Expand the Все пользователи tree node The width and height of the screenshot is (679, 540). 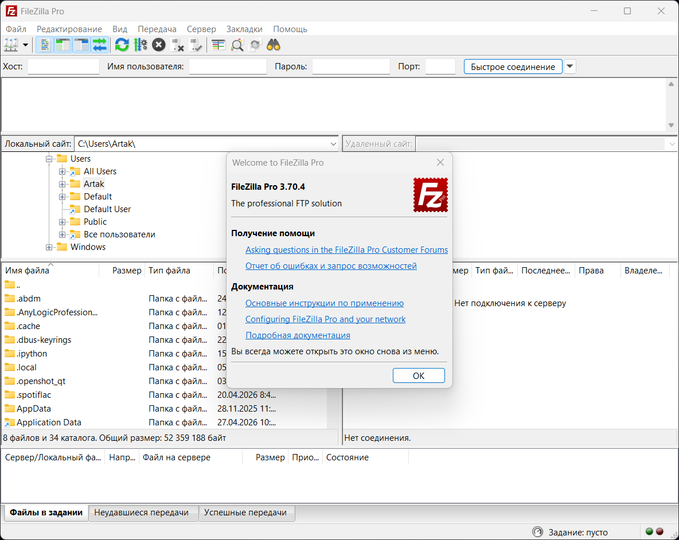point(63,234)
